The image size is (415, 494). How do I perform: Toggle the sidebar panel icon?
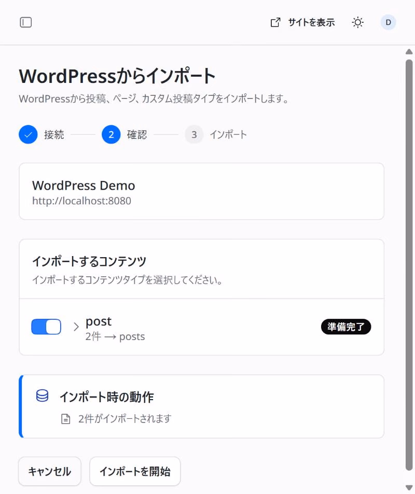click(25, 22)
